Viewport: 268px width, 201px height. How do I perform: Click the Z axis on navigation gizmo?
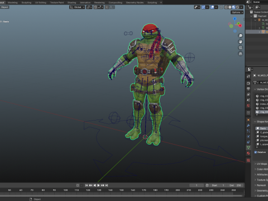point(234,19)
